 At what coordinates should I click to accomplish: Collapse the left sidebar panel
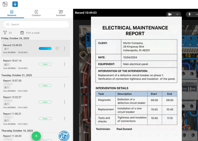5,4
